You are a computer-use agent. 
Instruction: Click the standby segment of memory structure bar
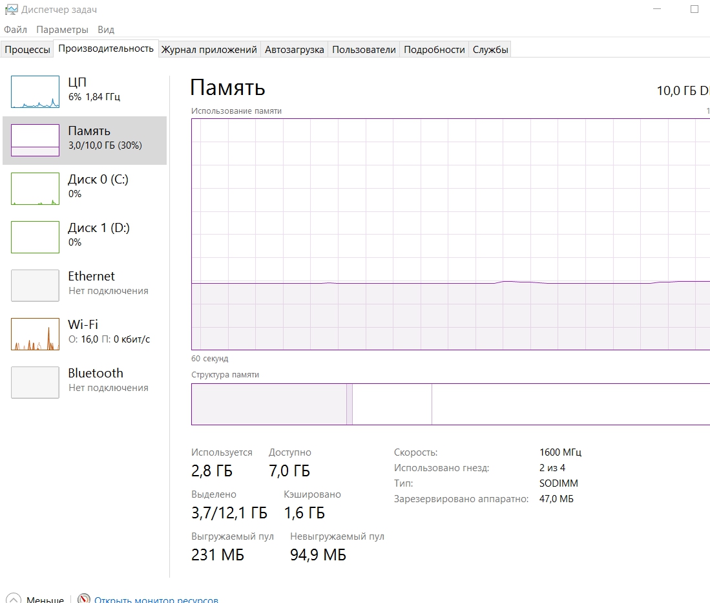pyautogui.click(x=392, y=404)
